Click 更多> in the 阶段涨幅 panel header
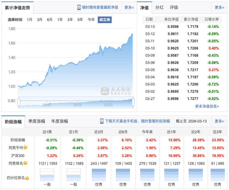Image resolution: width=229 pixels, height=190 pixels. [219, 121]
